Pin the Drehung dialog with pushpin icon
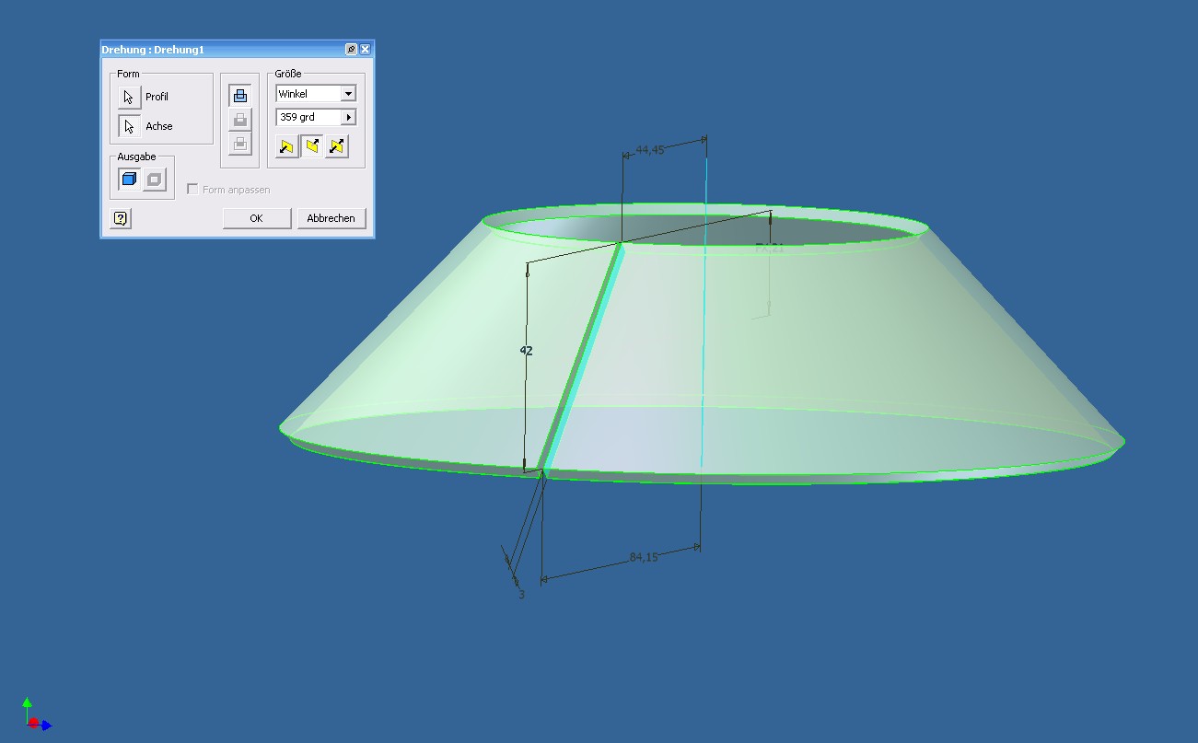This screenshot has width=1198, height=743. click(x=352, y=49)
